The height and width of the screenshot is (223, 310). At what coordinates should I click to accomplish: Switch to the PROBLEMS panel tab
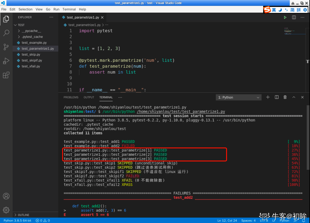pos(71,97)
